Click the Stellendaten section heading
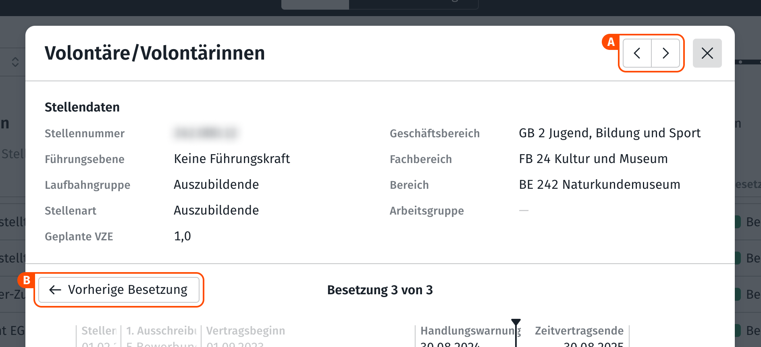761x347 pixels. [82, 107]
